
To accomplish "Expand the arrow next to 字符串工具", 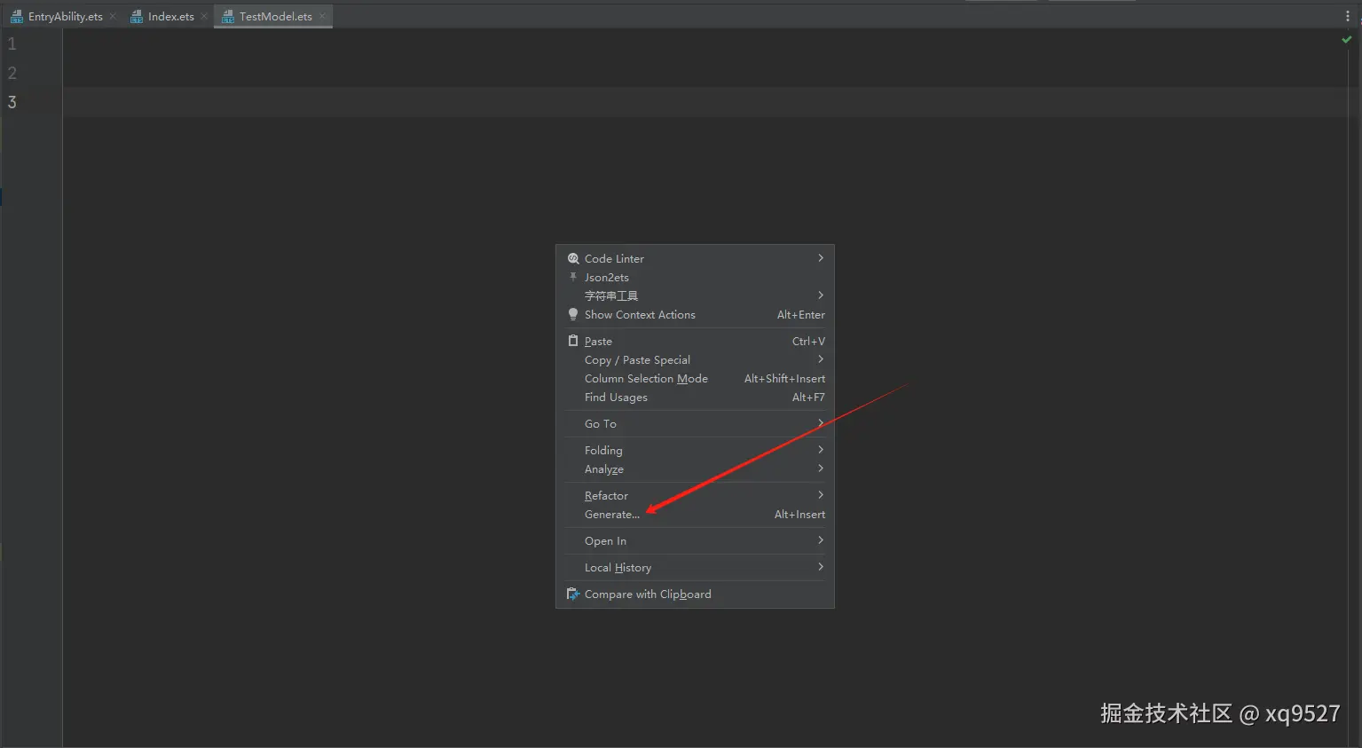I will [x=821, y=295].
